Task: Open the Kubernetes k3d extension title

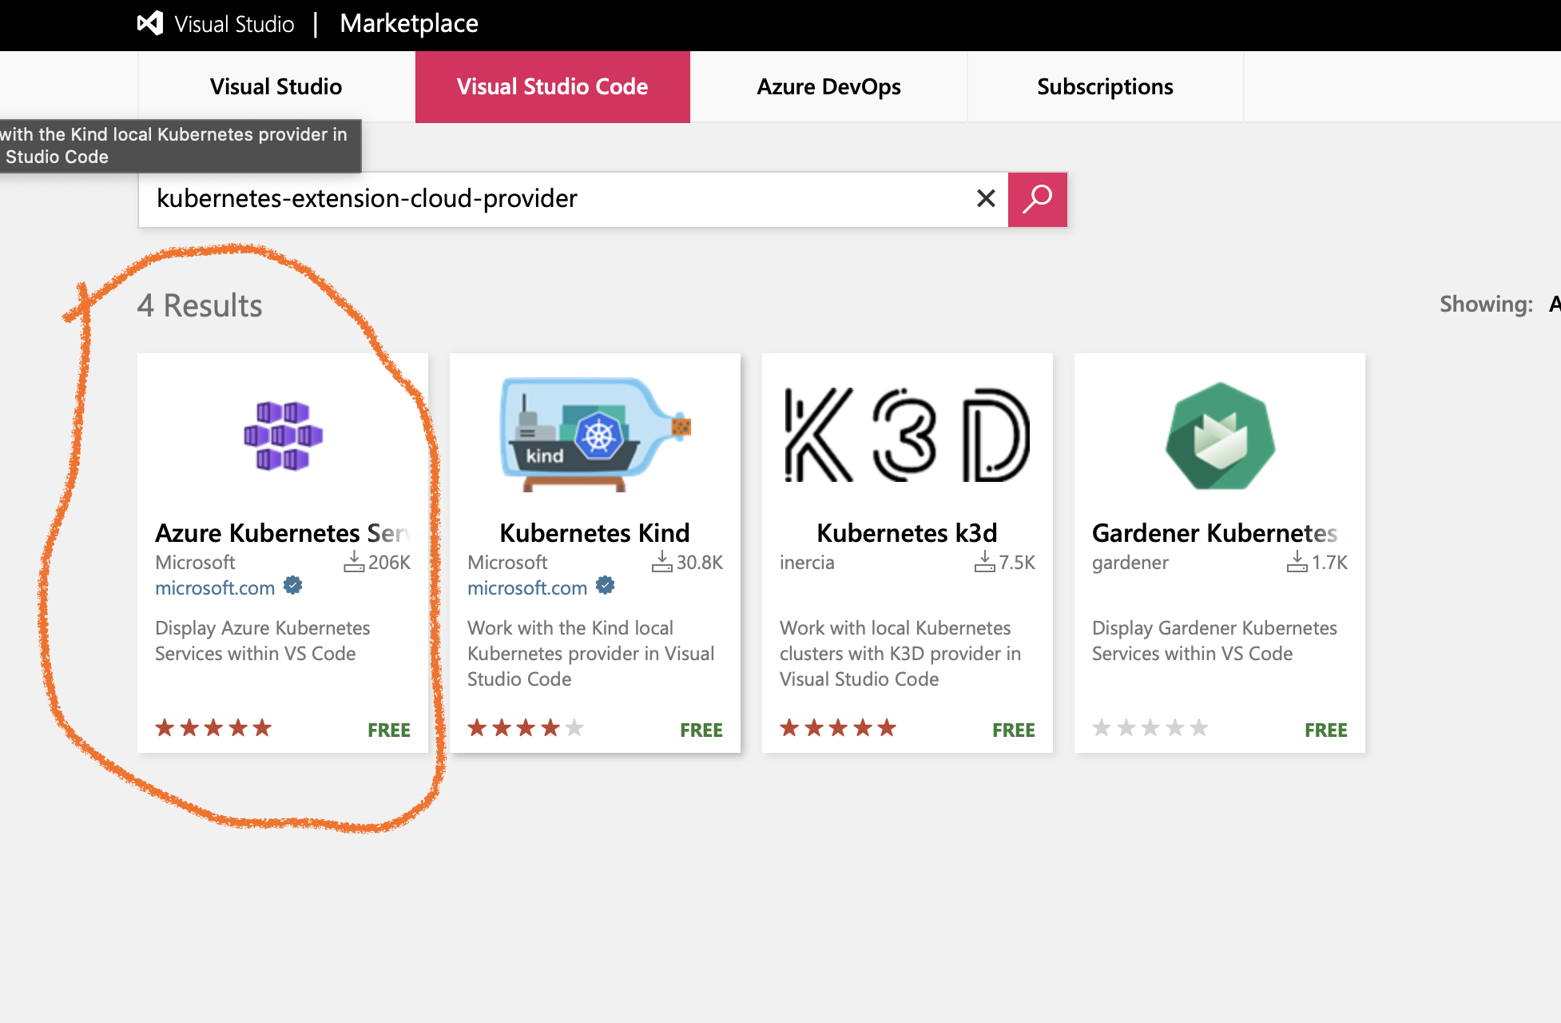Action: [906, 532]
